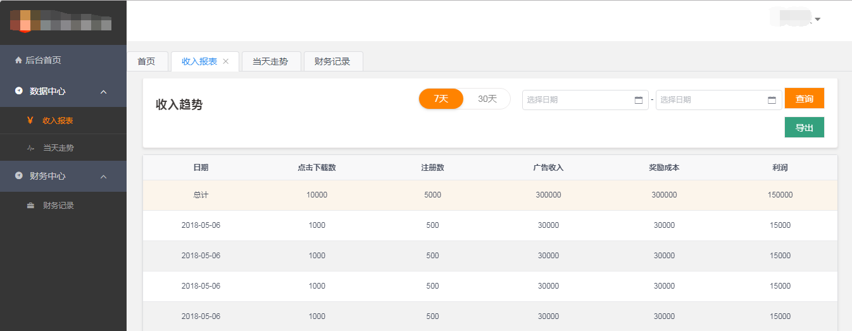
Task: Click the green 导出 button
Action: tap(804, 127)
